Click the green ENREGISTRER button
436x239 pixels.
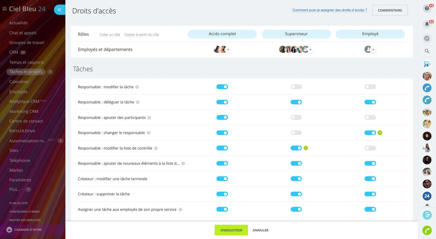point(231,230)
